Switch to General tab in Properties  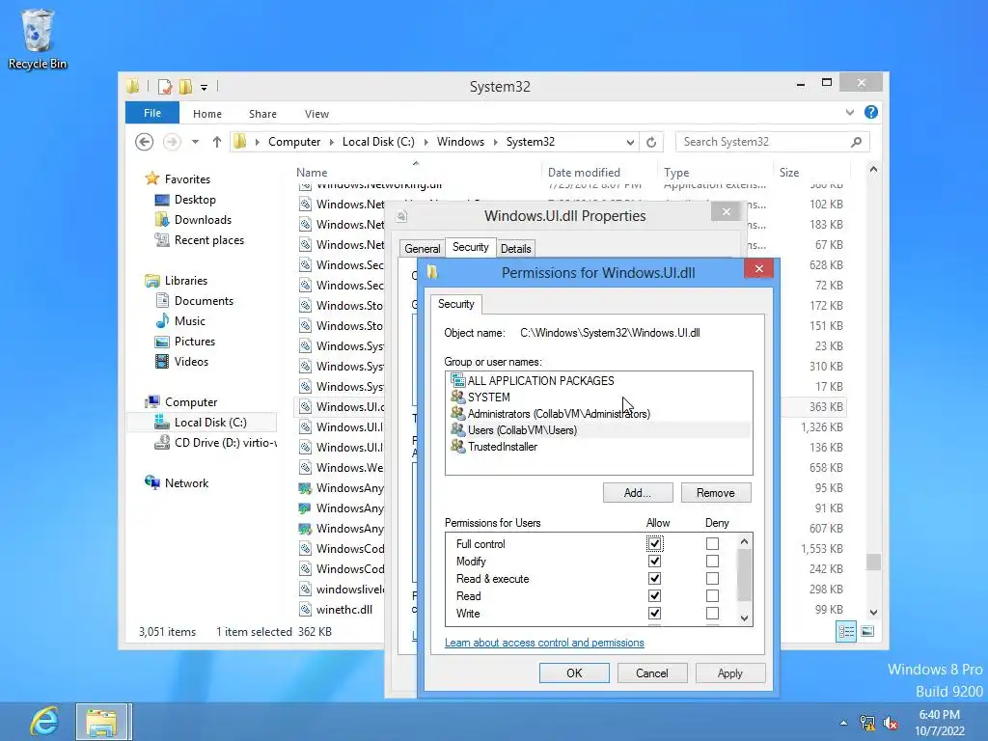pyautogui.click(x=423, y=248)
